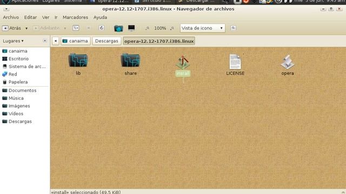The image size is (346, 194).
Task: Open file search toolbar icon
Action: tap(233, 28)
